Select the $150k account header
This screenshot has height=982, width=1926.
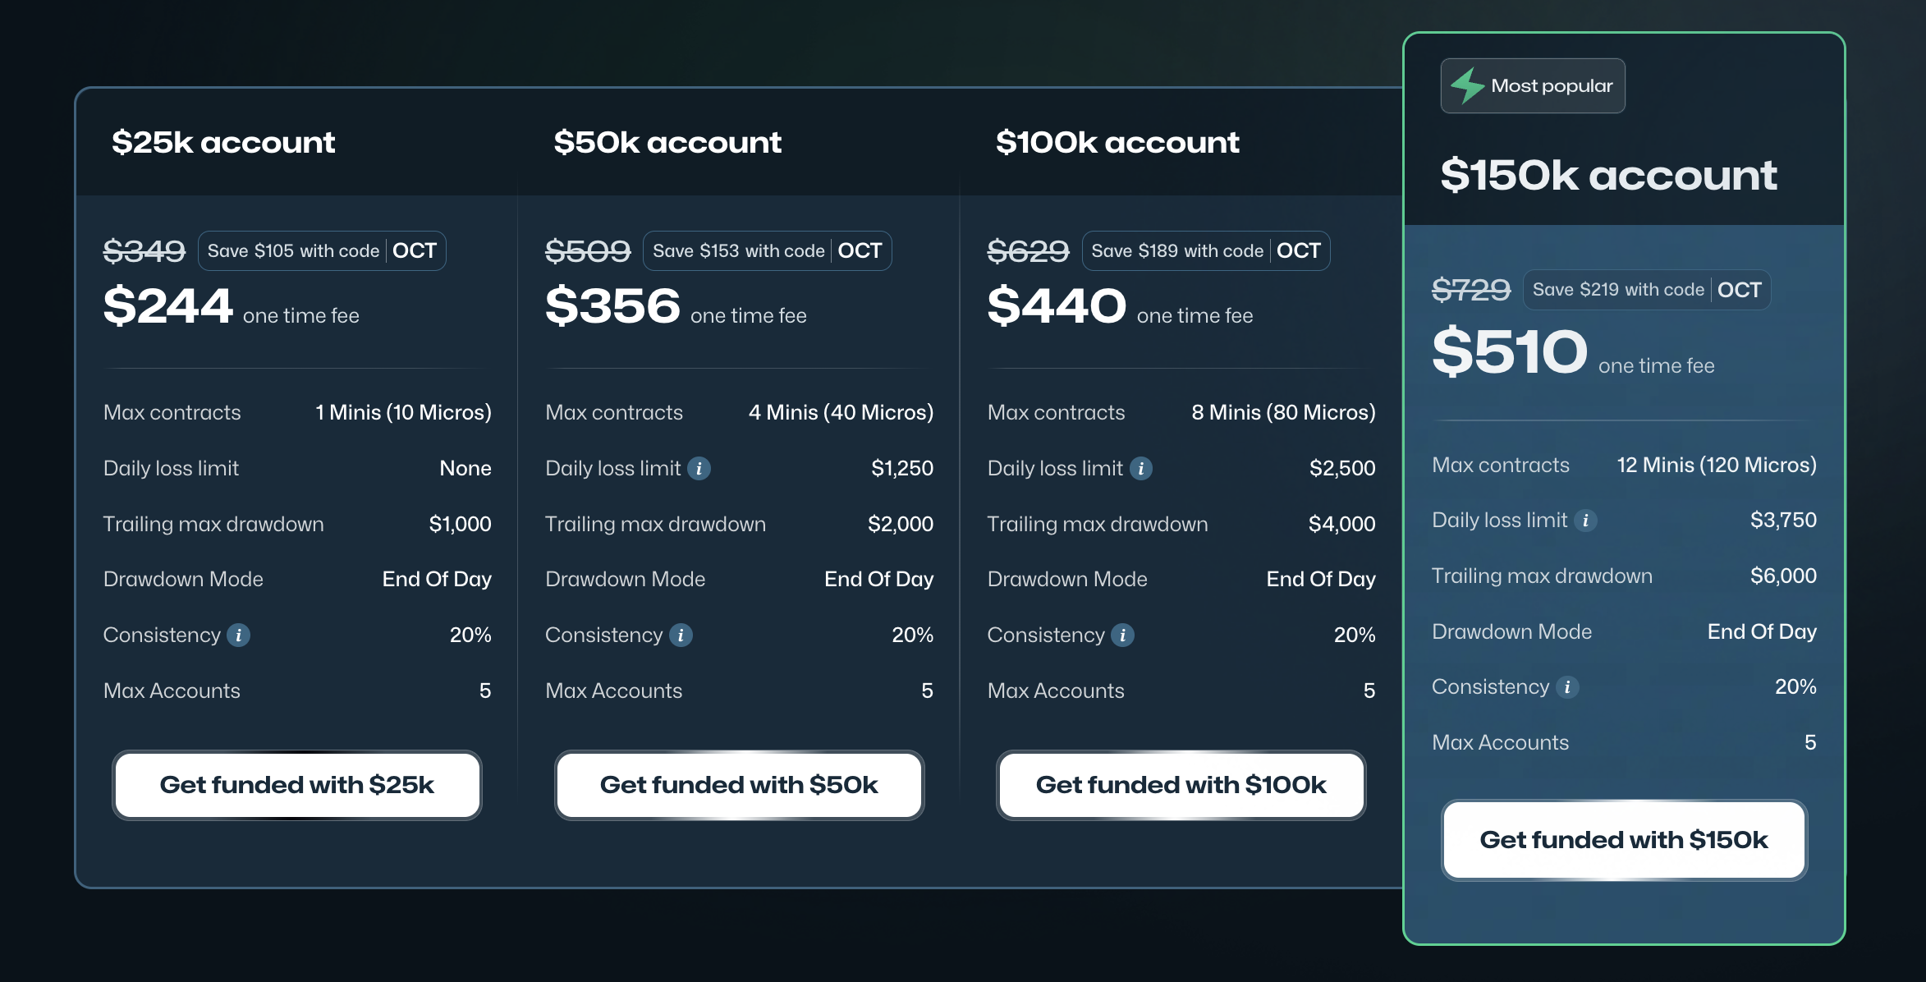pos(1609,176)
